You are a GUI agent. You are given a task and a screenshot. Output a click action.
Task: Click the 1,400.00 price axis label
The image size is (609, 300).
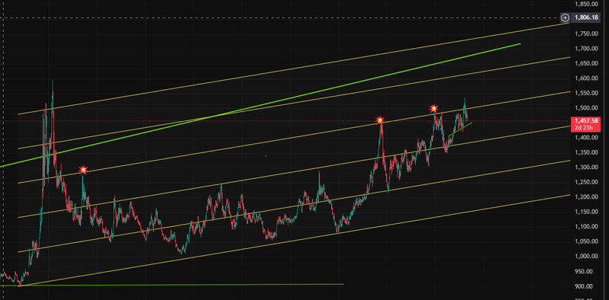pos(586,138)
